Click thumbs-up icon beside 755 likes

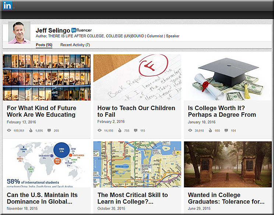tap(120, 130)
